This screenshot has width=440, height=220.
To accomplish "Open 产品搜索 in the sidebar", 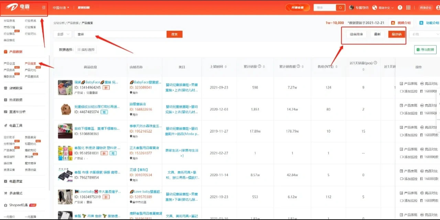I will pyautogui.click(x=30, y=64).
